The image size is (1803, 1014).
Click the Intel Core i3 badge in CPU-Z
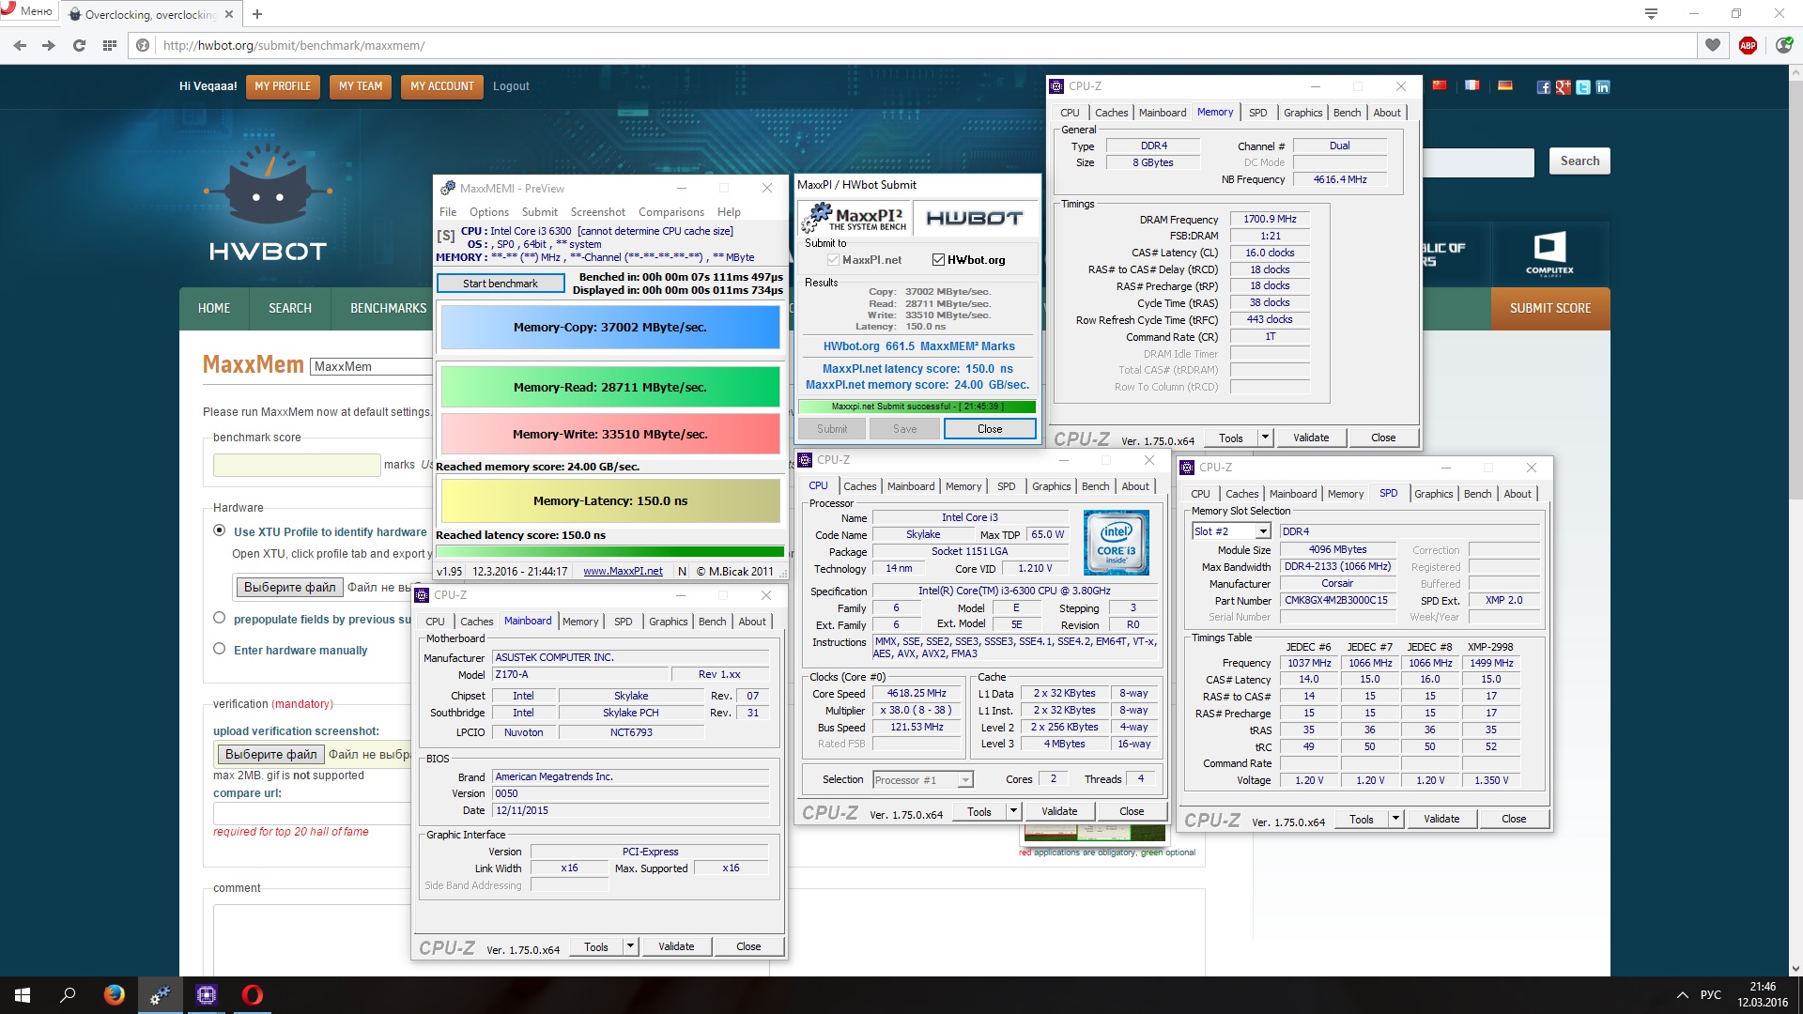(x=1116, y=543)
